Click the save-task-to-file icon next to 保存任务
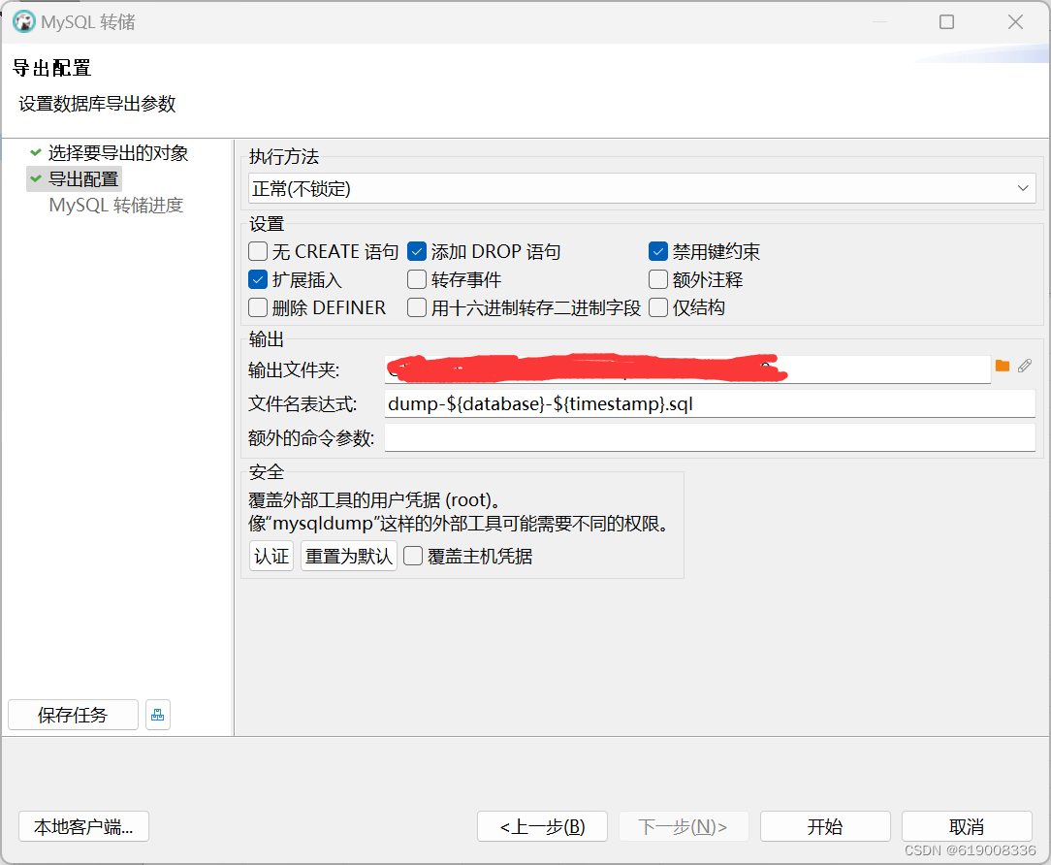This screenshot has width=1051, height=865. (x=157, y=715)
